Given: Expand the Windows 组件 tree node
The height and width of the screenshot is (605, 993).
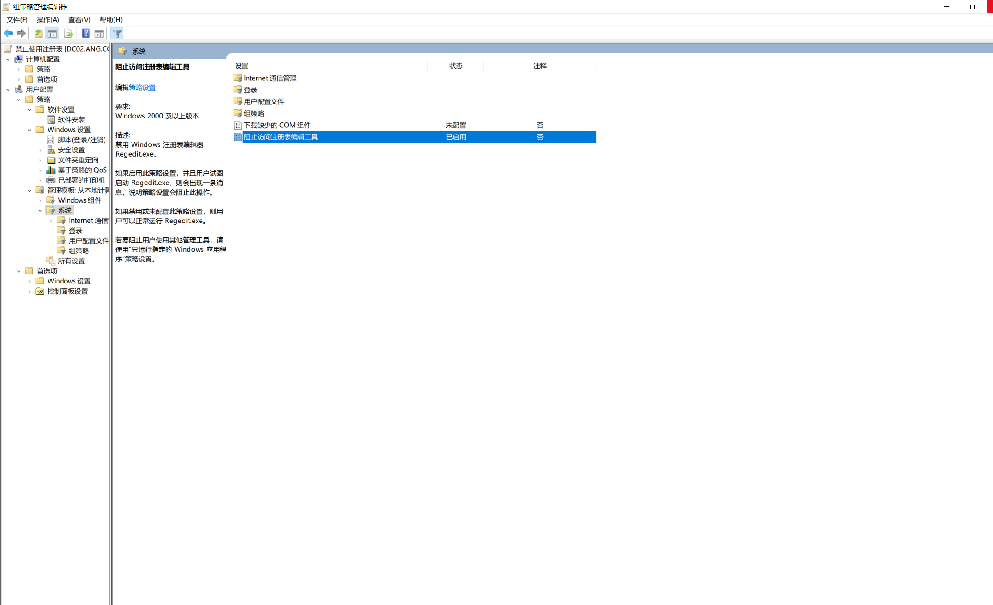Looking at the screenshot, I should click(40, 200).
